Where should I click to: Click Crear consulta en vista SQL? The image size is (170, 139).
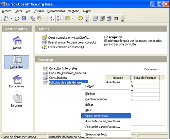tap(68, 47)
